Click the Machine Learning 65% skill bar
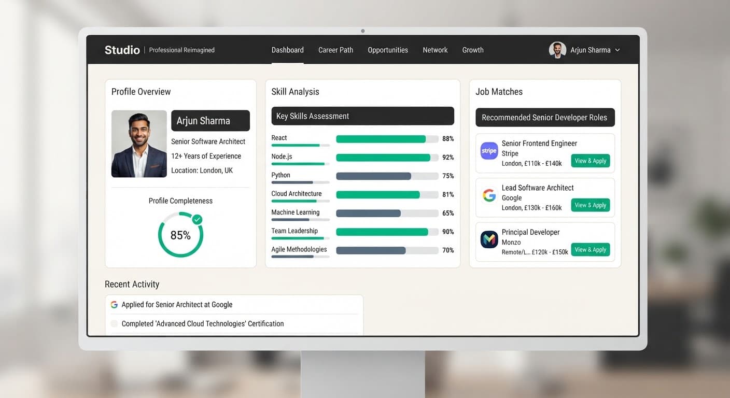 [387, 213]
